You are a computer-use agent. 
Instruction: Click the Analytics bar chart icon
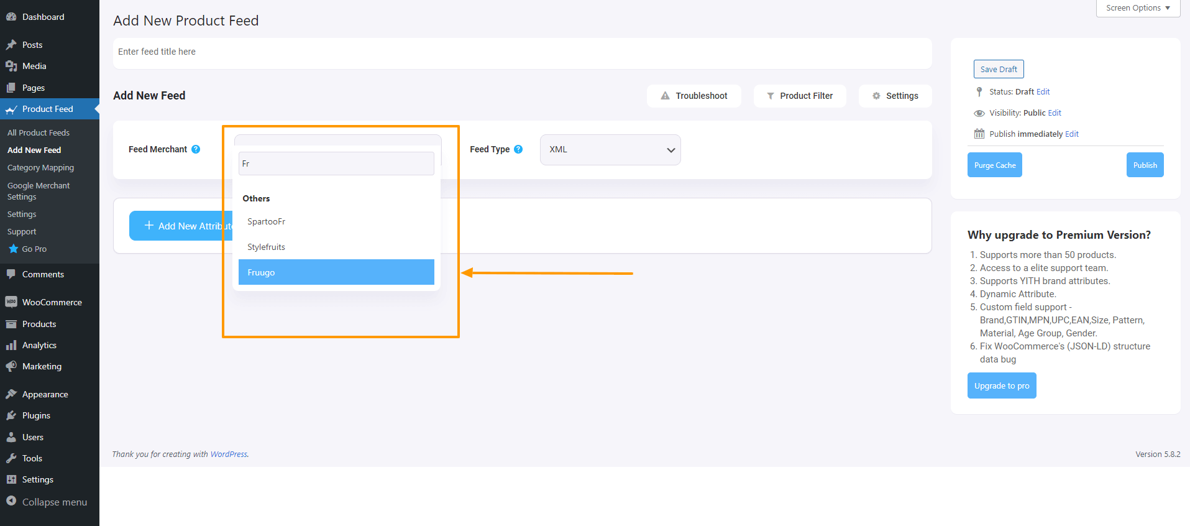pyautogui.click(x=11, y=345)
